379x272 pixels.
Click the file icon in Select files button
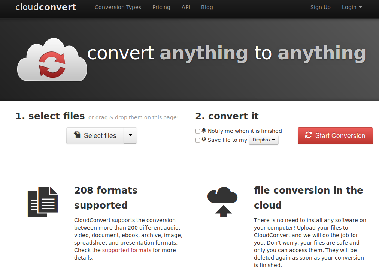coord(77,135)
